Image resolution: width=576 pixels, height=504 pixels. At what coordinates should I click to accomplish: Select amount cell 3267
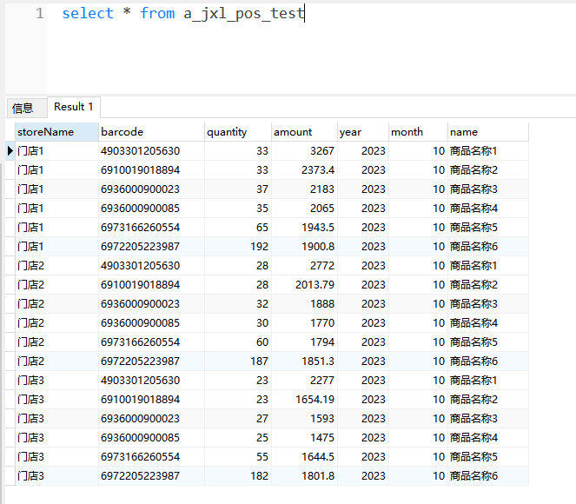[x=304, y=151]
